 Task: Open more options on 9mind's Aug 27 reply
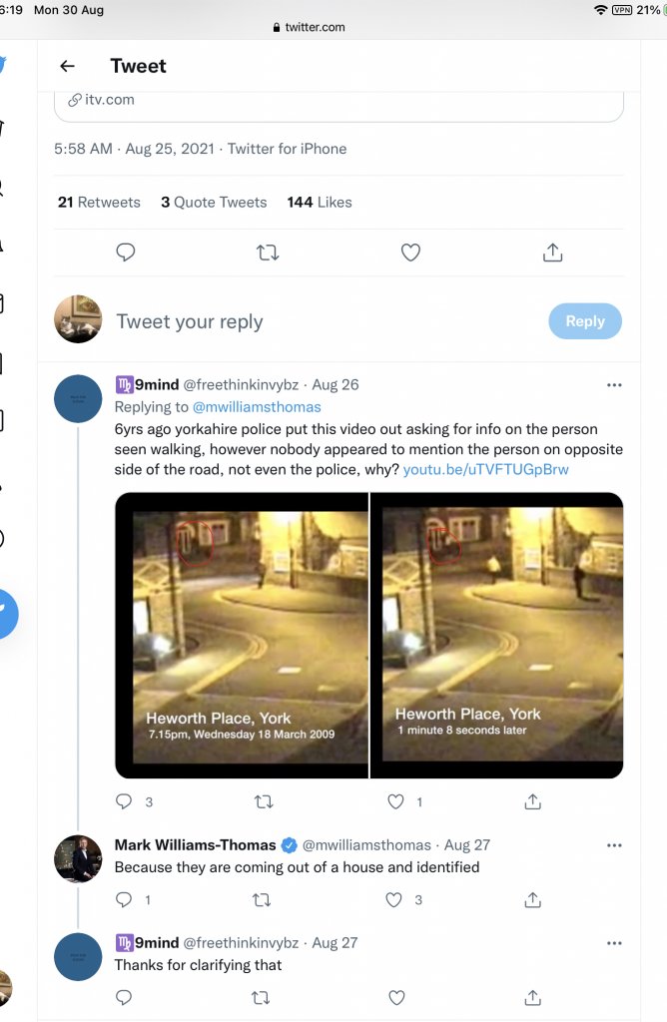(614, 942)
